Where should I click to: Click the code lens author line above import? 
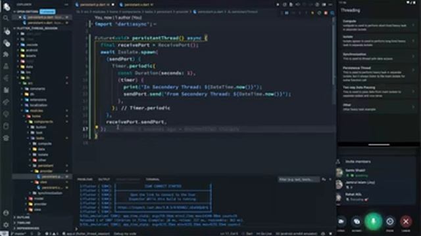pyautogui.click(x=118, y=18)
